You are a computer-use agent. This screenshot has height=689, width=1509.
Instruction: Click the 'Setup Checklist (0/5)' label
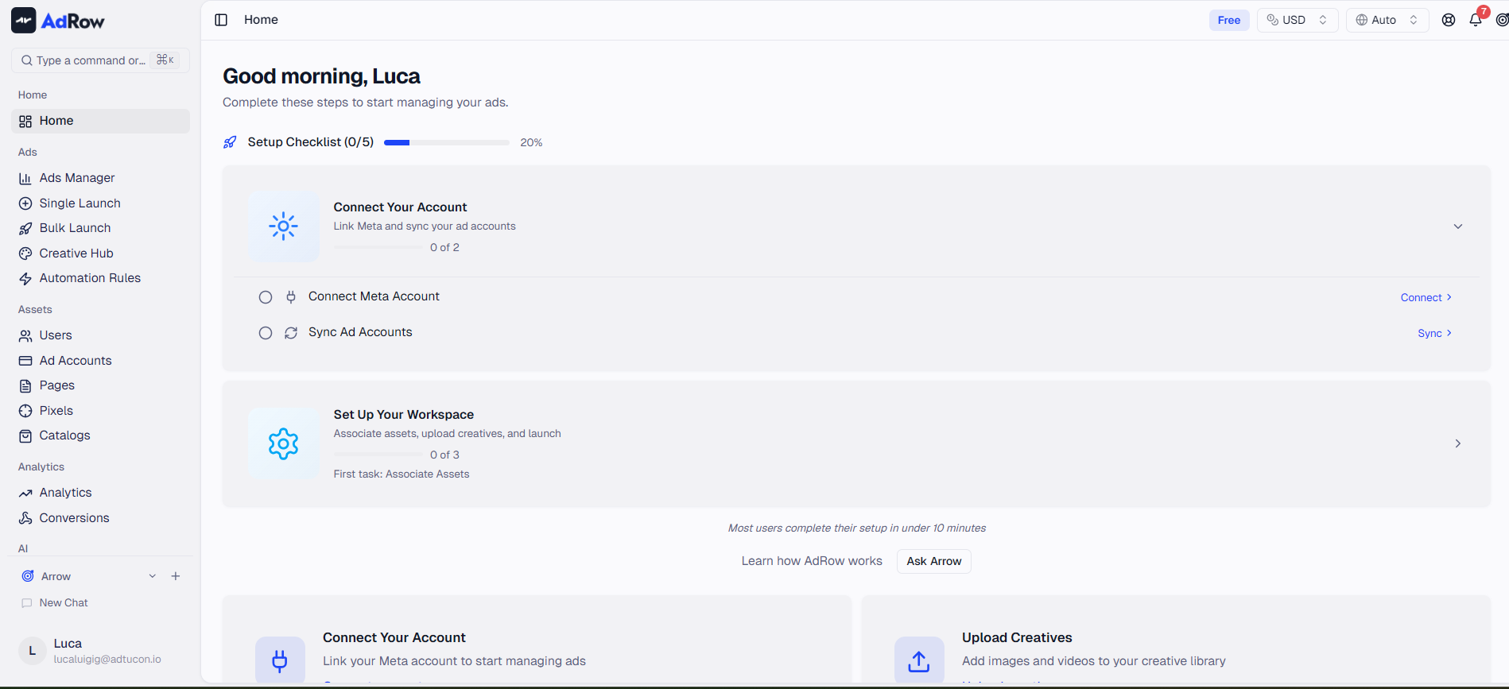click(x=311, y=142)
